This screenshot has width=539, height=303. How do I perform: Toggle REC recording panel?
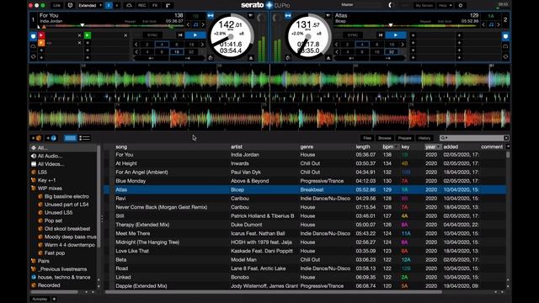[141, 5]
